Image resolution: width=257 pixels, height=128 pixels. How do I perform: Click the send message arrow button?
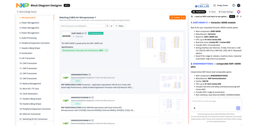[x=238, y=108]
